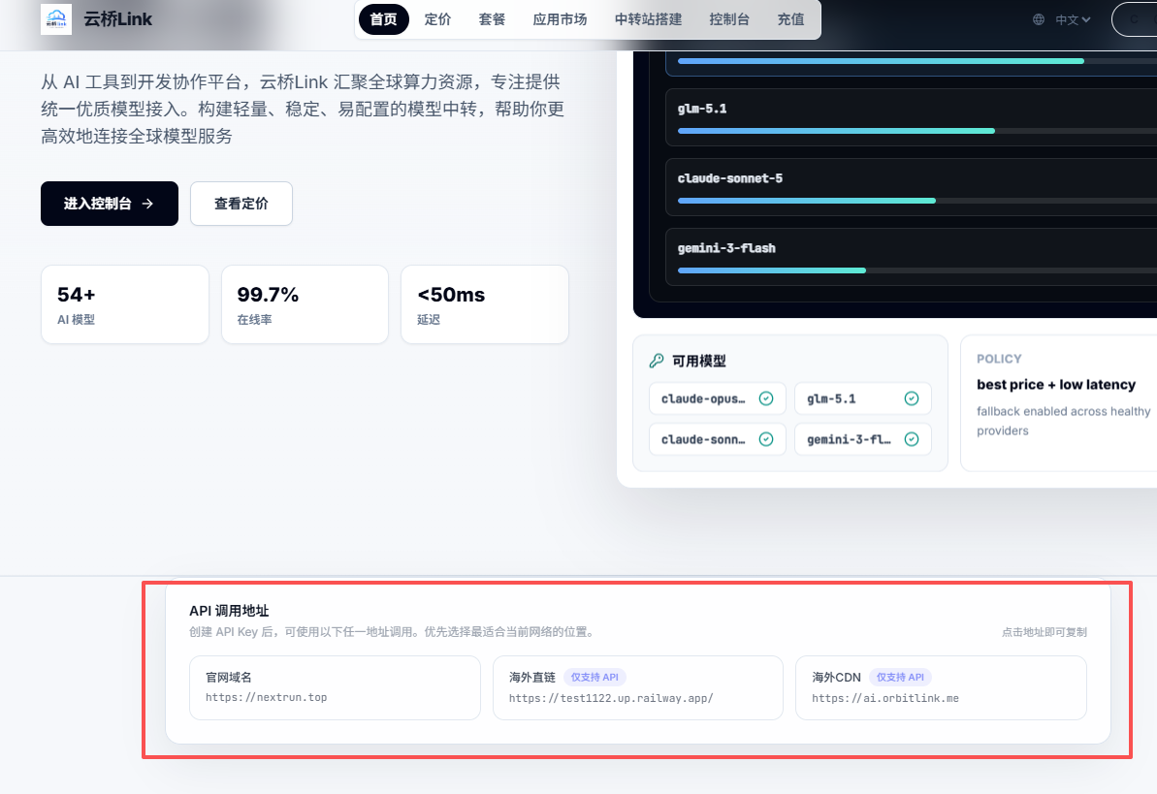Click the 进入控制台 button

[110, 204]
